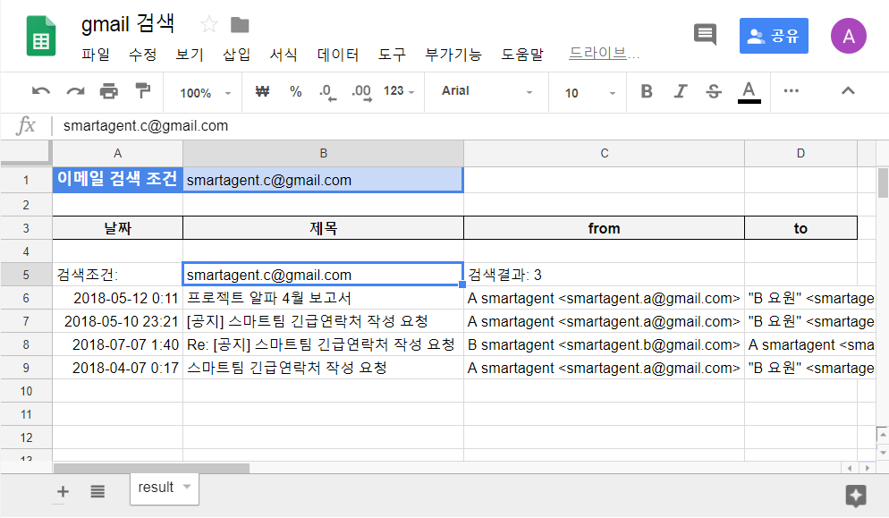889x518 pixels.
Task: Open the text color picker
Action: tap(749, 91)
